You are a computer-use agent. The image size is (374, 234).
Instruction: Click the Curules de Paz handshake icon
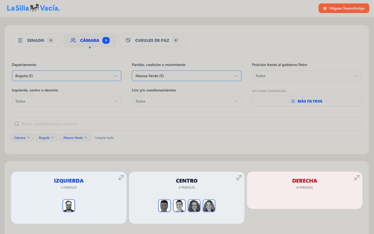128,40
